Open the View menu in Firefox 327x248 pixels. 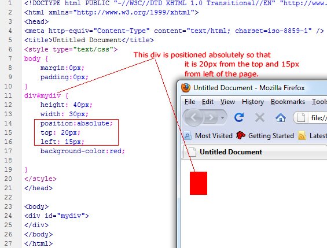tap(227, 102)
